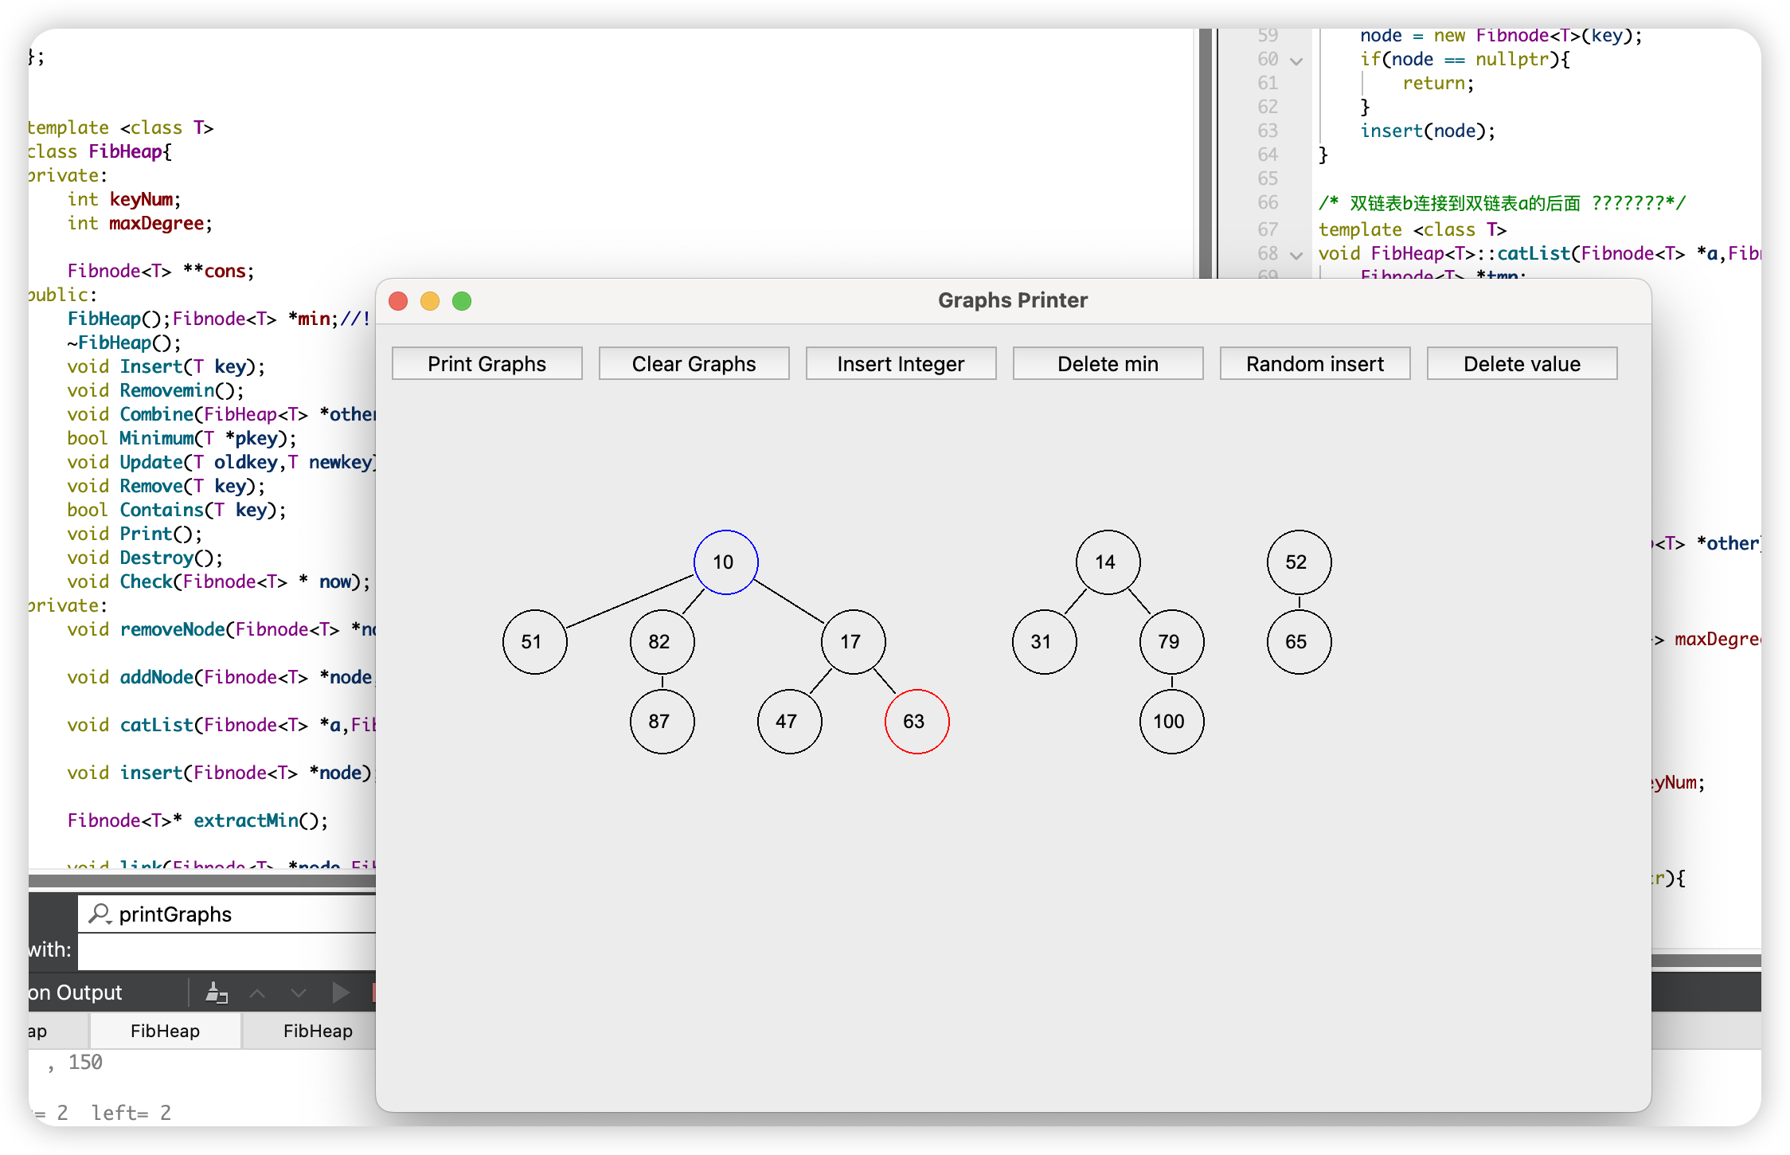This screenshot has width=1790, height=1155.
Task: Click node 82 in the graph
Action: click(x=662, y=642)
